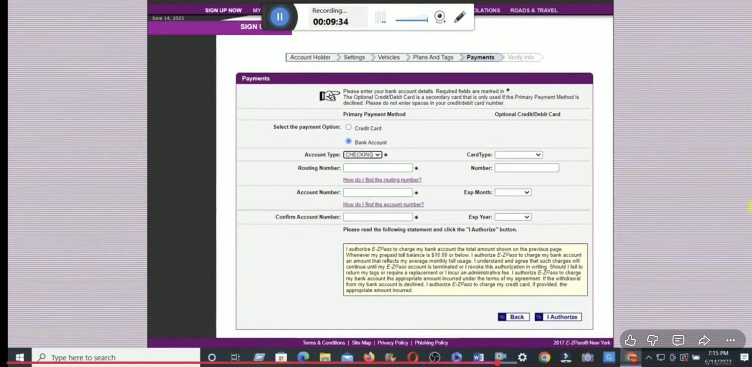Launch Opera browser from taskbar
This screenshot has height=367, width=752.
click(x=413, y=358)
